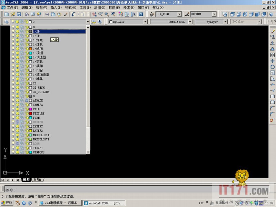Open the CONTINUOUS linetype dropdown

click(189, 22)
